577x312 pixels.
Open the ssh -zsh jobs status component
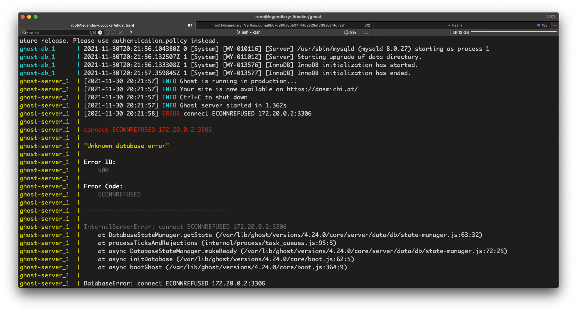[251, 32]
